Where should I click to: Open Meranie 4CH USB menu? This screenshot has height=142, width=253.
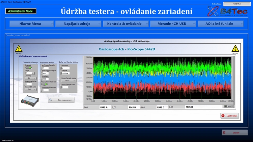173,24
